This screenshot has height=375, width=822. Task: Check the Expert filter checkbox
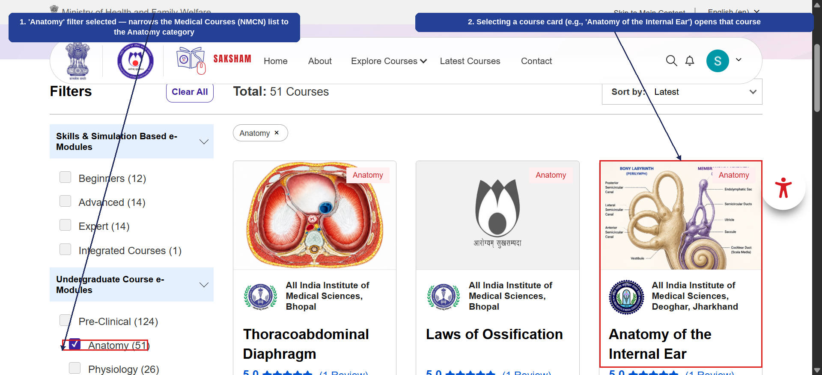coord(66,225)
